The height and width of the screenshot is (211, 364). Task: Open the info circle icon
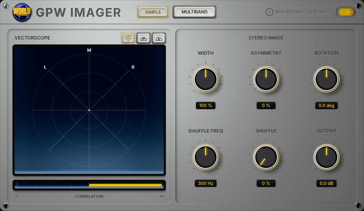pos(269,12)
